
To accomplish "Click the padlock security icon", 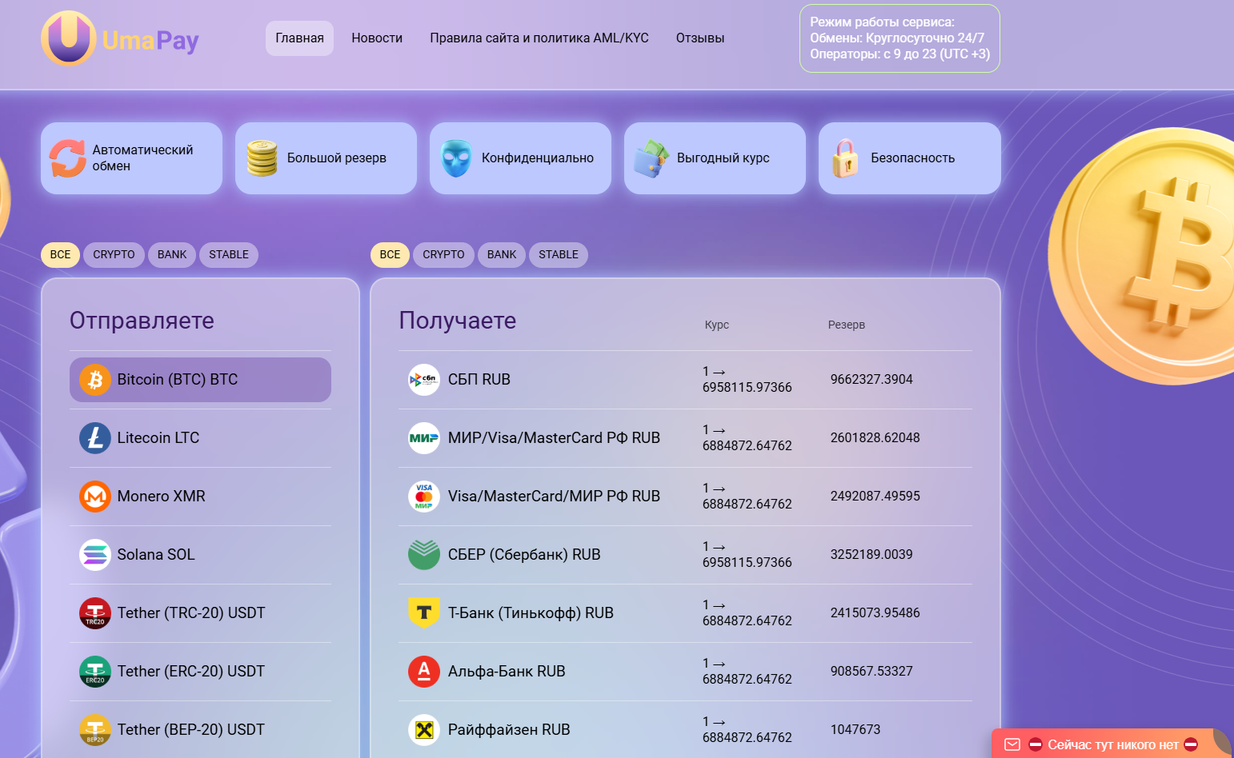I will pyautogui.click(x=845, y=158).
